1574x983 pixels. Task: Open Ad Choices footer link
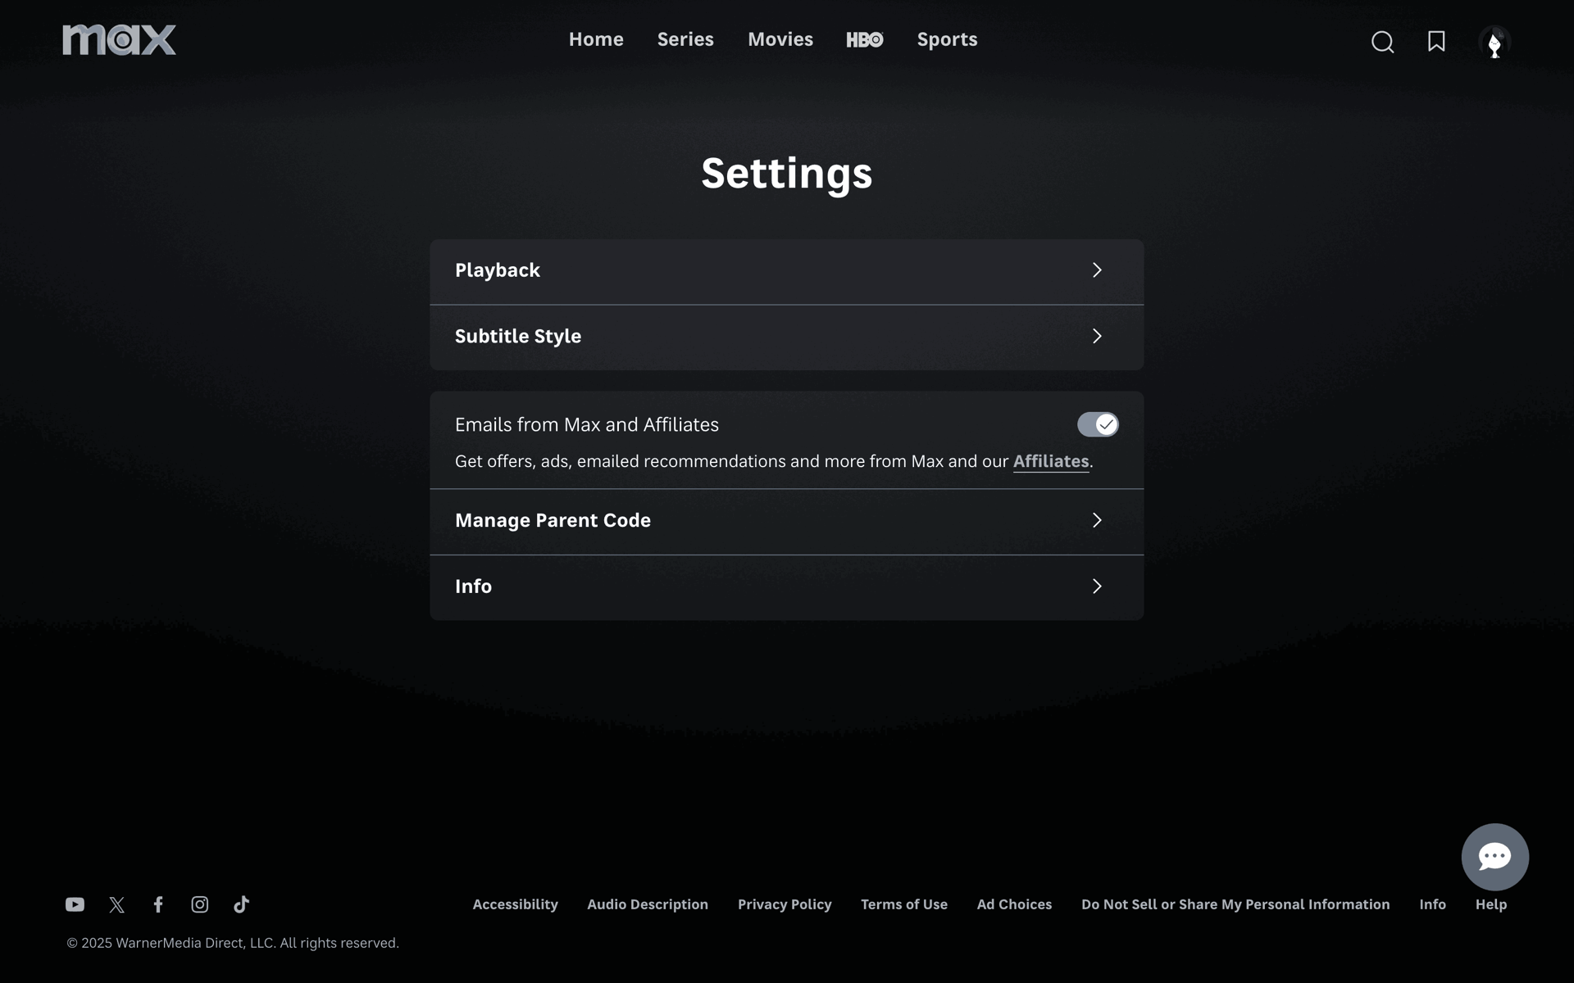point(1014,904)
